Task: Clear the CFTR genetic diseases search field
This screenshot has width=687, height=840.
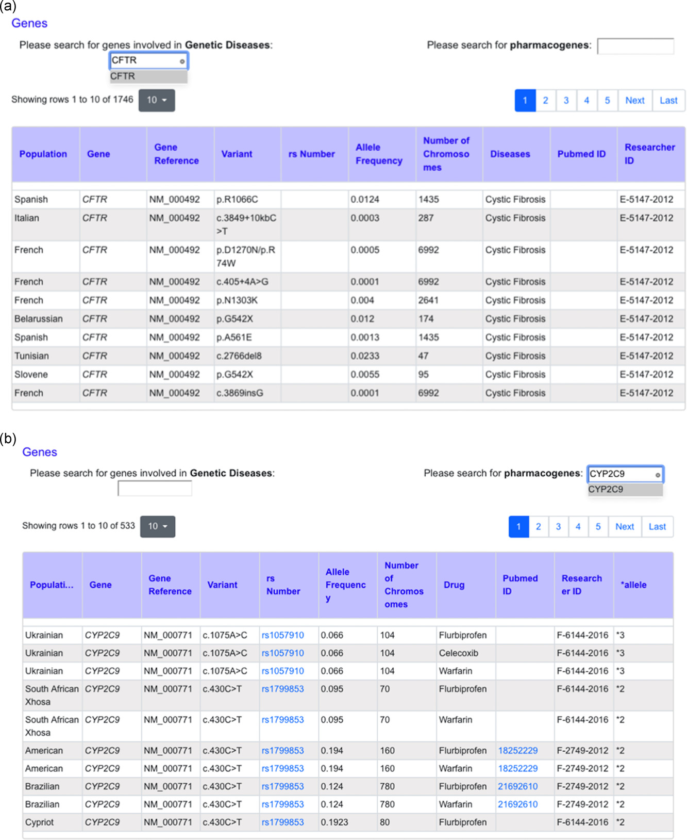Action: (182, 61)
